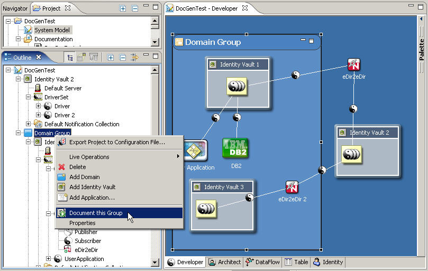This screenshot has width=428, height=271.
Task: Choose Add Application in context menu
Action: coord(119,198)
